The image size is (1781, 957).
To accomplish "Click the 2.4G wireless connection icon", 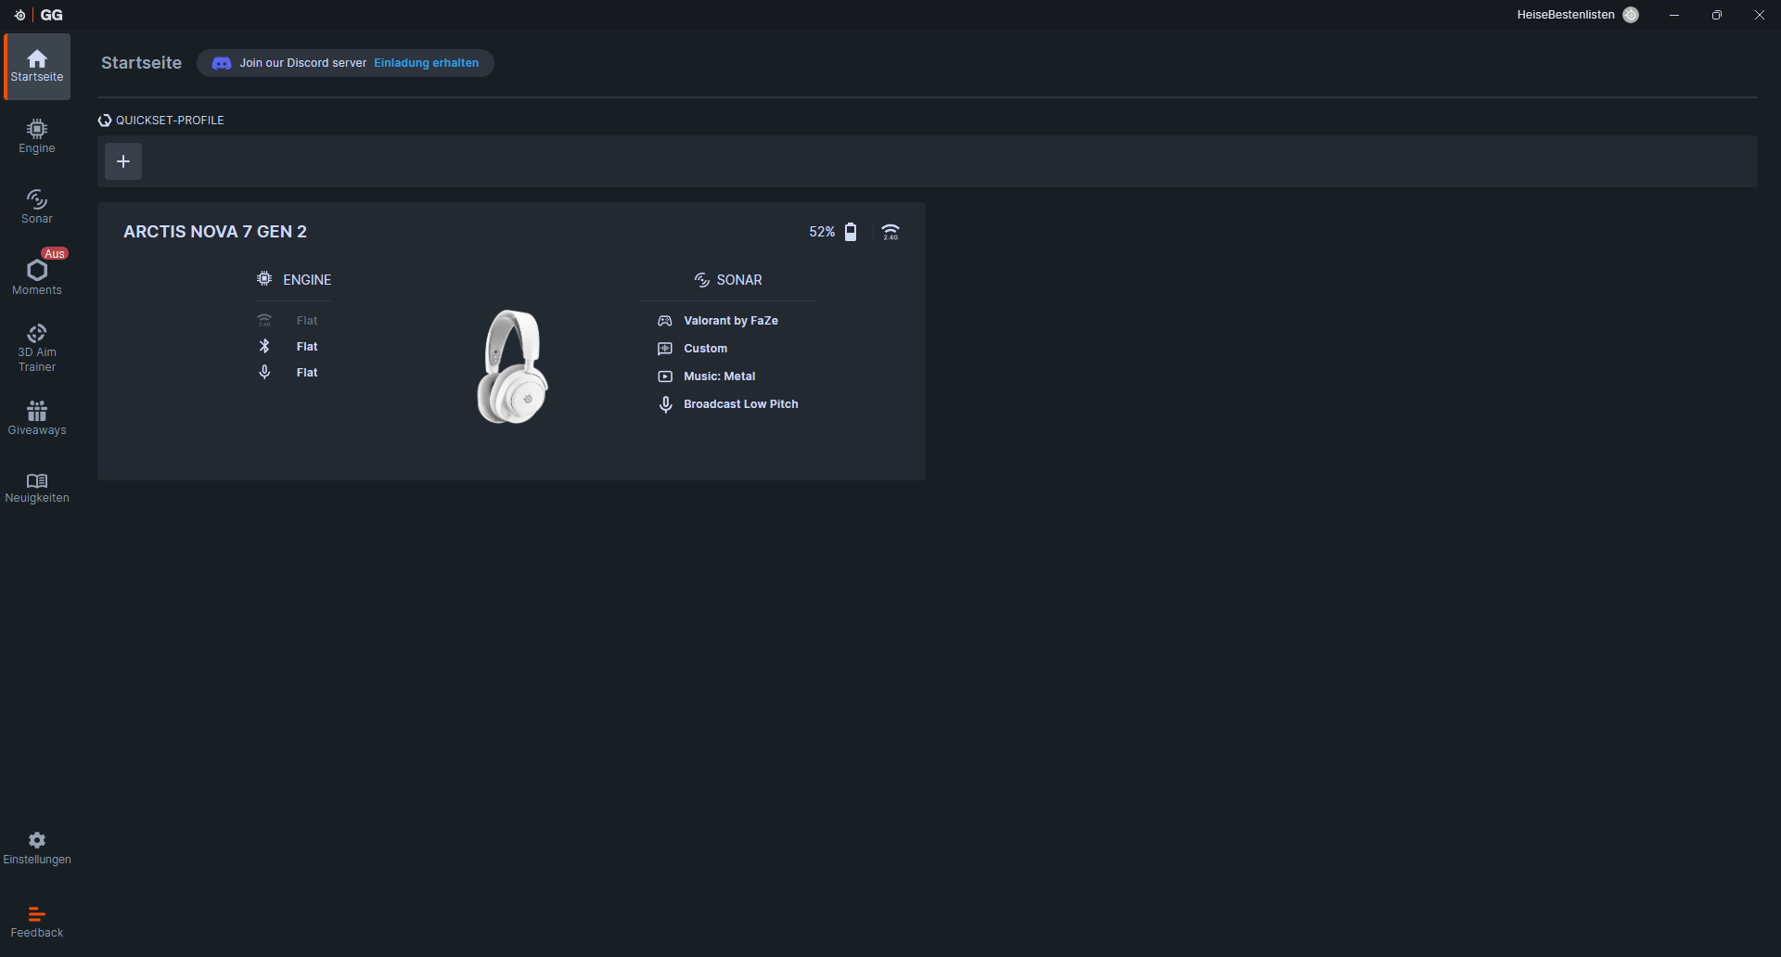I will click(x=890, y=232).
